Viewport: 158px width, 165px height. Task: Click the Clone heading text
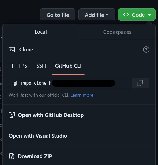[26, 50]
